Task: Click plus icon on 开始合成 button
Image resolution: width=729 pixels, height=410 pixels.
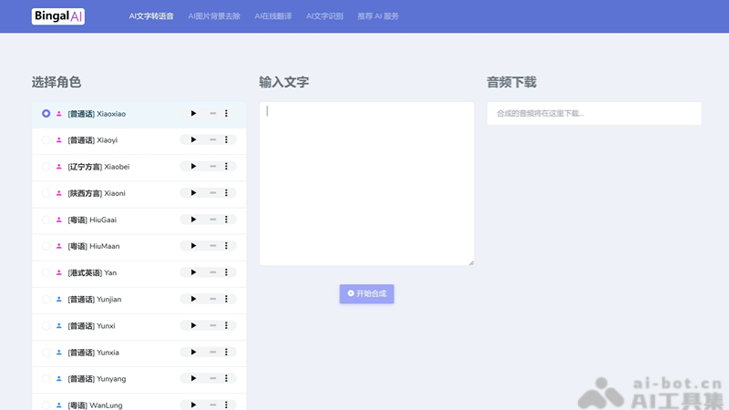Action: [x=351, y=293]
